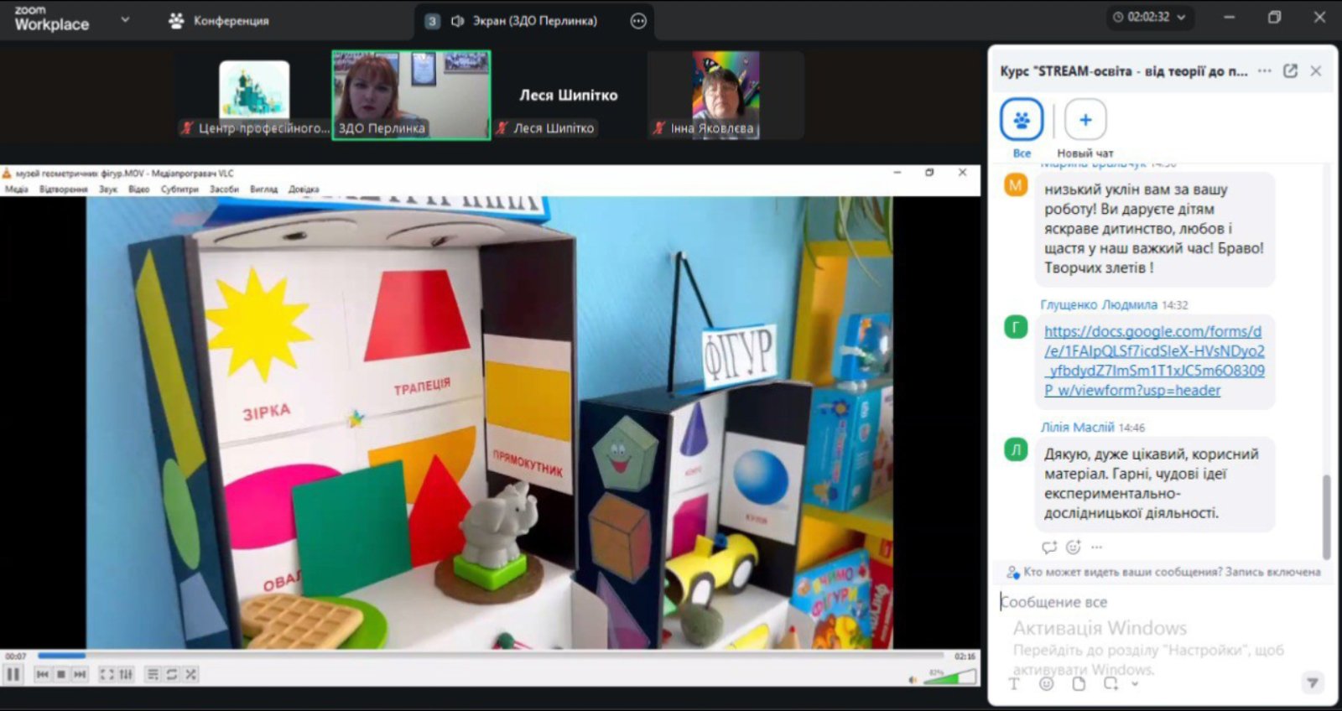The width and height of the screenshot is (1342, 711).
Task: Expand the zoom Workplace dropdown chevron
Action: click(125, 18)
